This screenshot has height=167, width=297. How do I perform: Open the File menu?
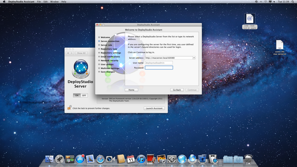pos(39,2)
